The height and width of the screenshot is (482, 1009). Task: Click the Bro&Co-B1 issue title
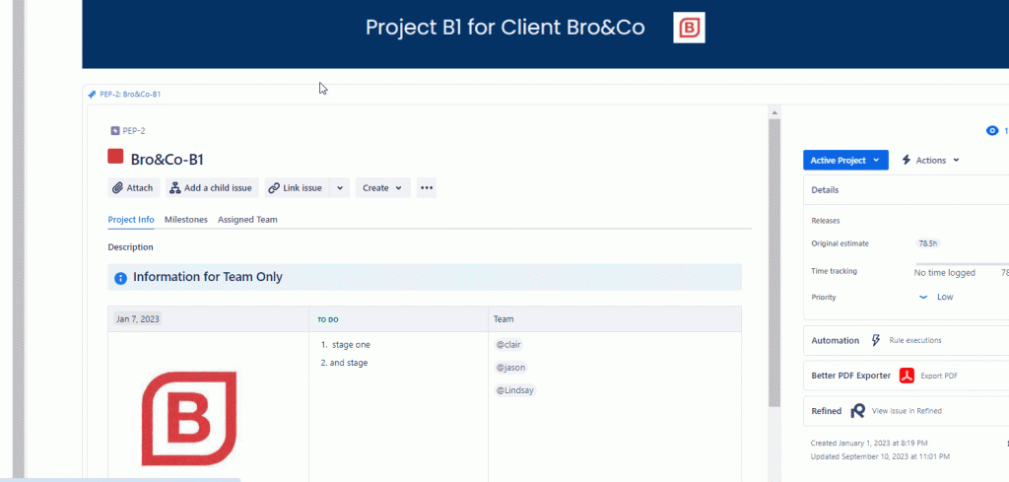point(168,161)
